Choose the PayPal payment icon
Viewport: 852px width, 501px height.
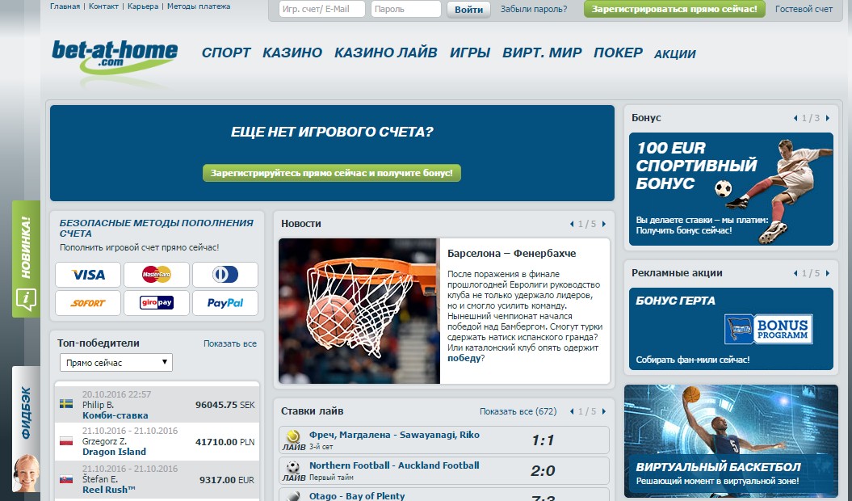225,303
